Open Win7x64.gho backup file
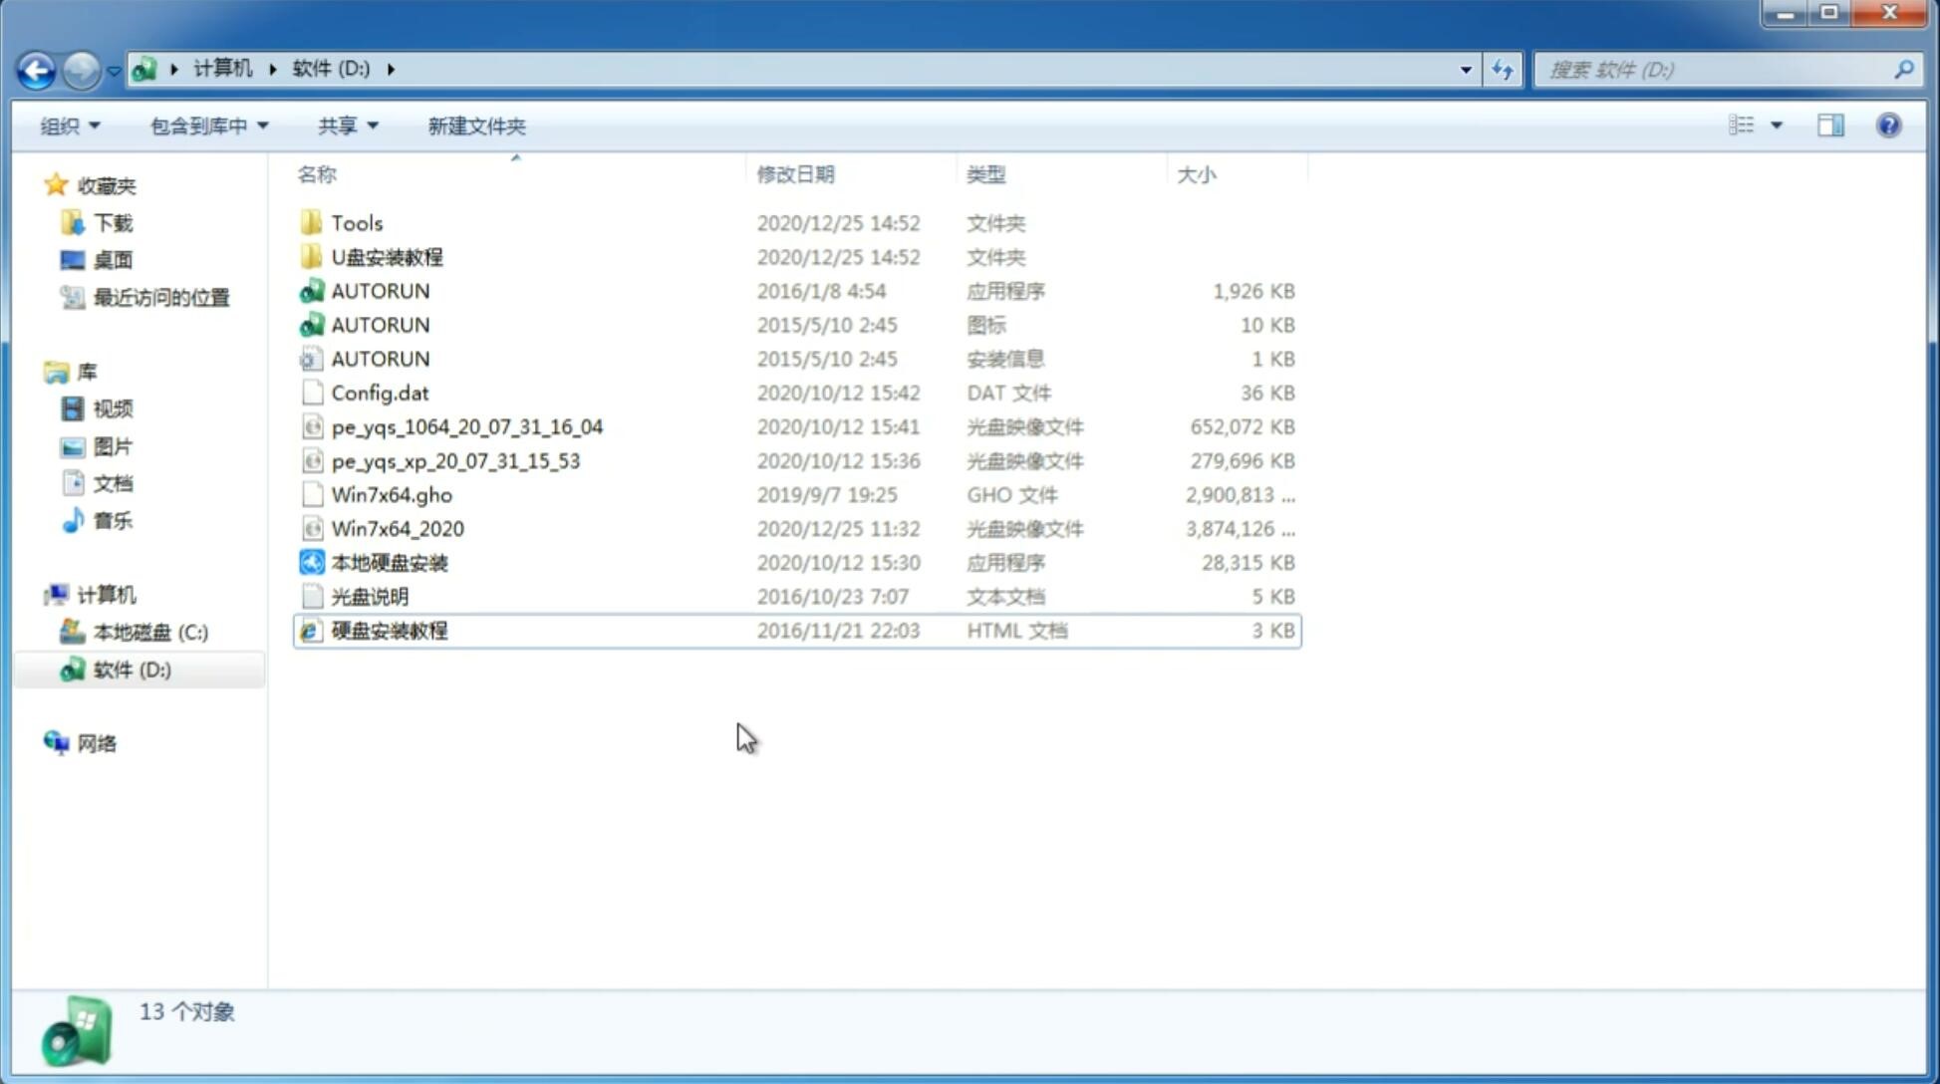 (392, 494)
